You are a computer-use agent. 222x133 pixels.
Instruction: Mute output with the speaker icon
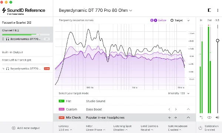coord(217,117)
